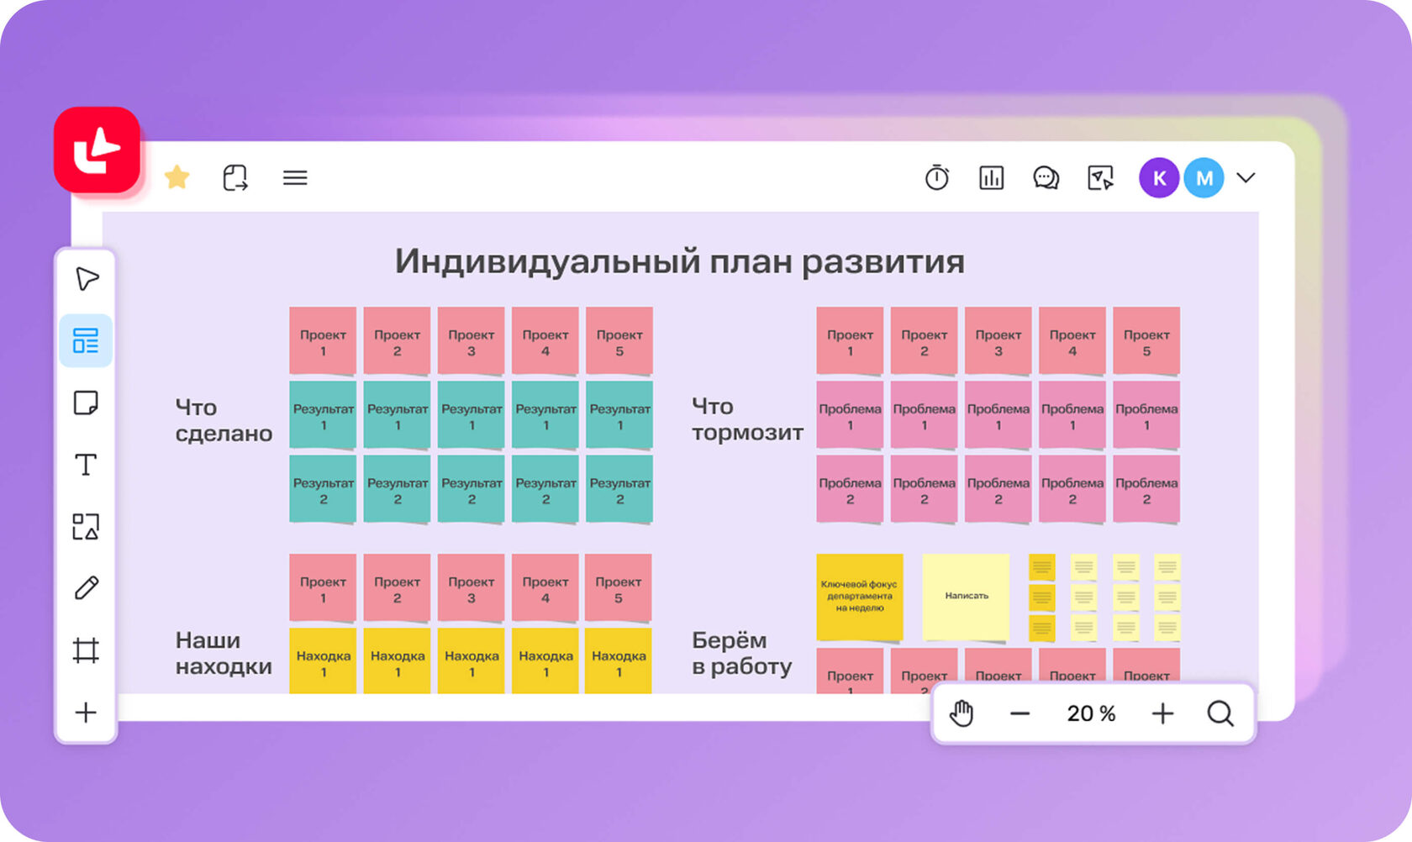Toggle collaborator cursors visibility
The height and width of the screenshot is (842, 1412).
pyautogui.click(x=1099, y=177)
